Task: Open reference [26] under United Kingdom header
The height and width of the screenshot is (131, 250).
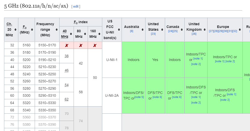Action: [194, 34]
